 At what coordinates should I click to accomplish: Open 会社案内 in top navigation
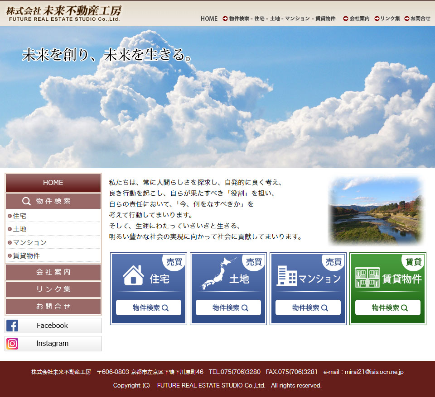pos(357,19)
